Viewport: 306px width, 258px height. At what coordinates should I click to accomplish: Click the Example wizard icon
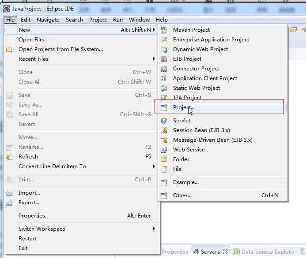point(164,182)
